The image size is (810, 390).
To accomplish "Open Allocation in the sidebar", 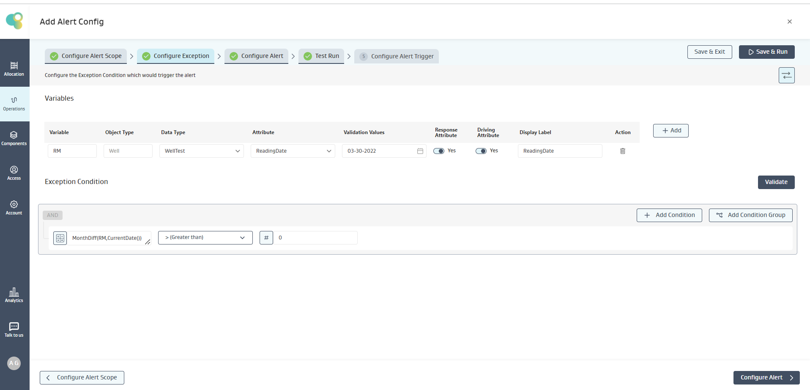I will (14, 69).
